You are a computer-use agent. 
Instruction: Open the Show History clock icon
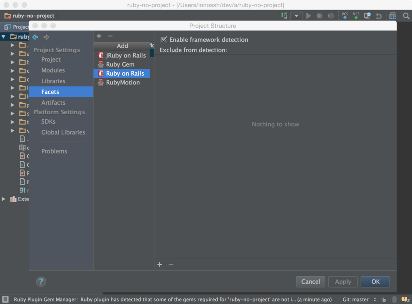coord(367,16)
